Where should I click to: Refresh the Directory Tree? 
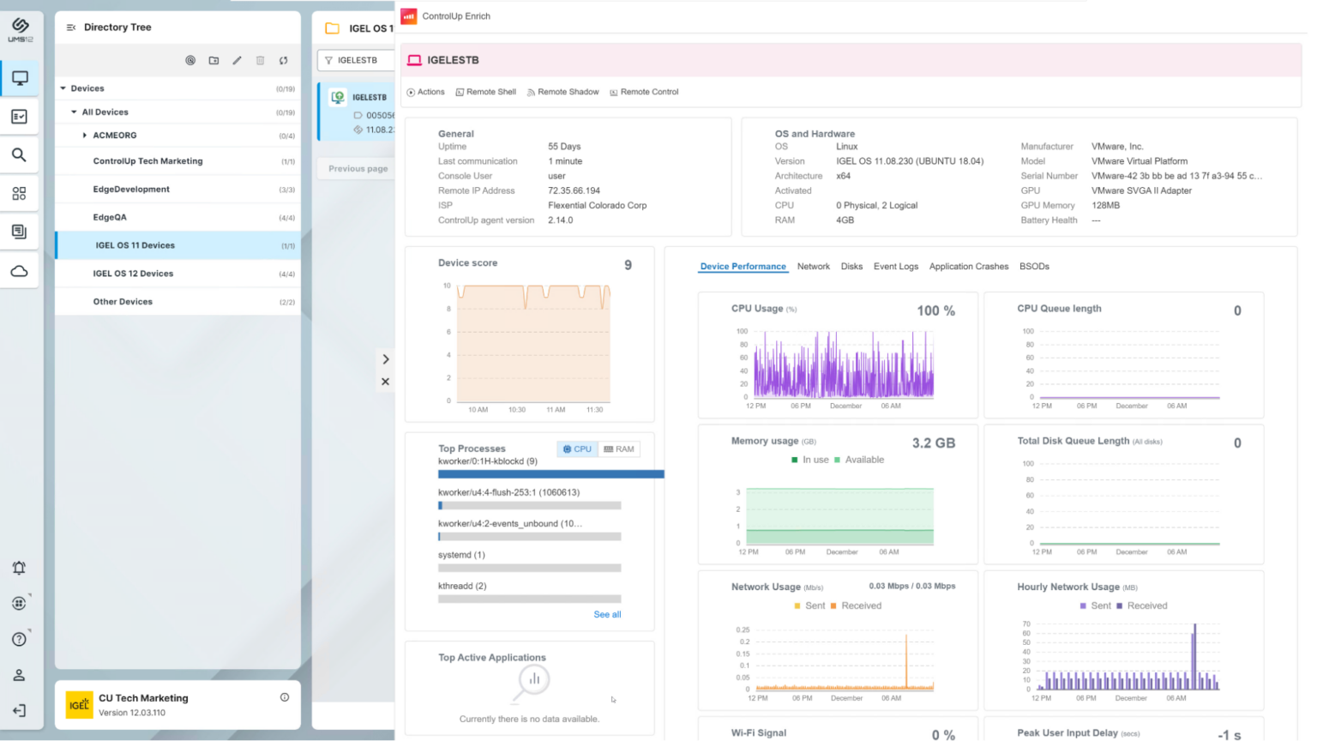click(x=283, y=60)
